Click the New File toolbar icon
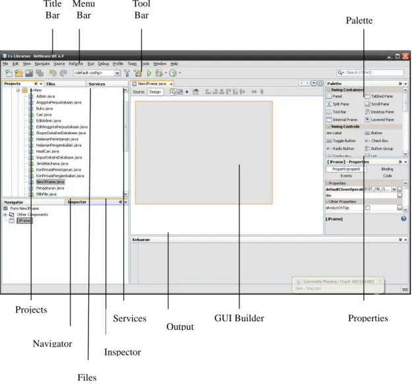 [9, 73]
